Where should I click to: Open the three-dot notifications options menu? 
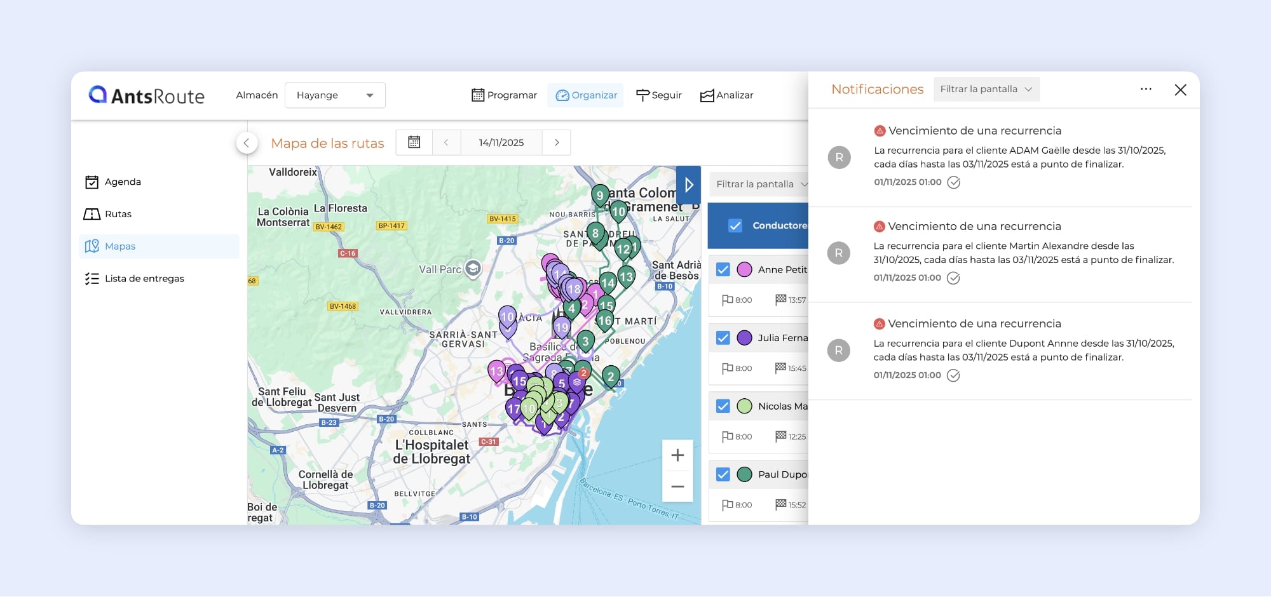pos(1146,90)
